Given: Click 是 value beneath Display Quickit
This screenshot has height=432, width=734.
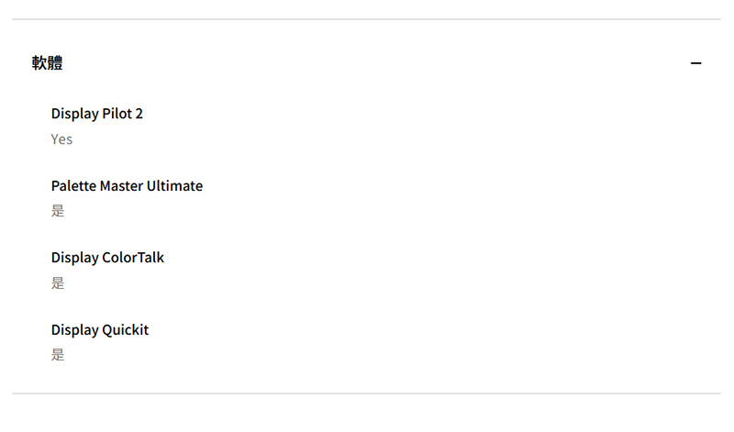Looking at the screenshot, I should coord(58,355).
